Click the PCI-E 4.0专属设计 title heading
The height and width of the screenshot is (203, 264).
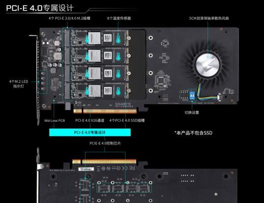tap(40, 8)
